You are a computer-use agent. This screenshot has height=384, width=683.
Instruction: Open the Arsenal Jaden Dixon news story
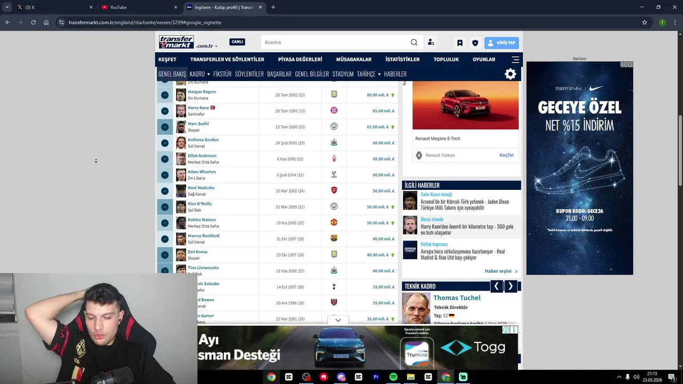[465, 205]
